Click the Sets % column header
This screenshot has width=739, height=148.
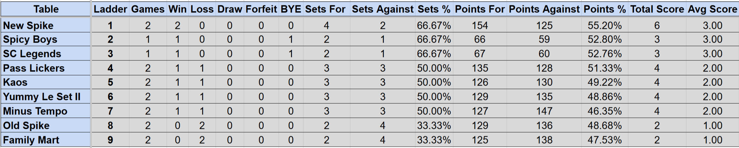[x=434, y=9]
